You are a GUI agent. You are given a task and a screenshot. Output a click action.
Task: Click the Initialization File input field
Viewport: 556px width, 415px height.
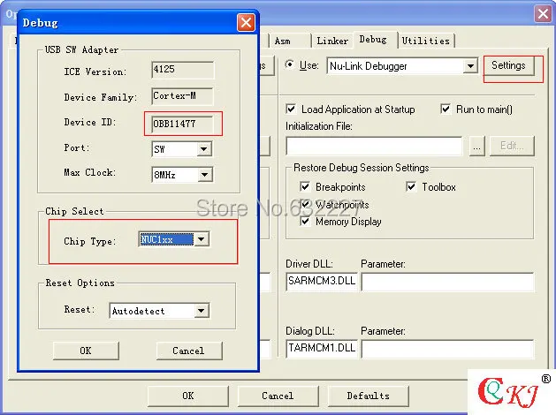click(374, 146)
